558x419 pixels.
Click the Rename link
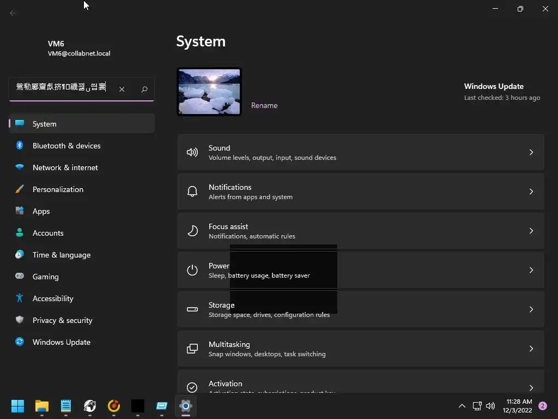(x=264, y=105)
